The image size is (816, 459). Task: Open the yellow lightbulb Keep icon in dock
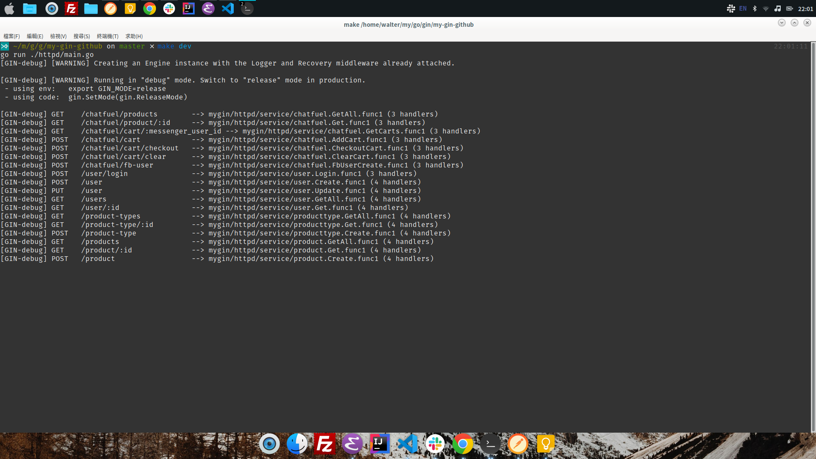(546, 444)
